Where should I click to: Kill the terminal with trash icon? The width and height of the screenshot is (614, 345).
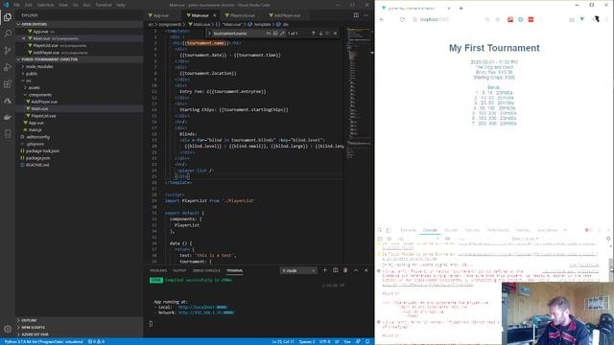(x=345, y=270)
